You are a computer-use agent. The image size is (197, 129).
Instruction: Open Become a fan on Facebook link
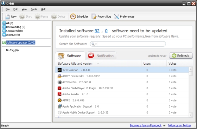pyautogui.click(x=146, y=125)
